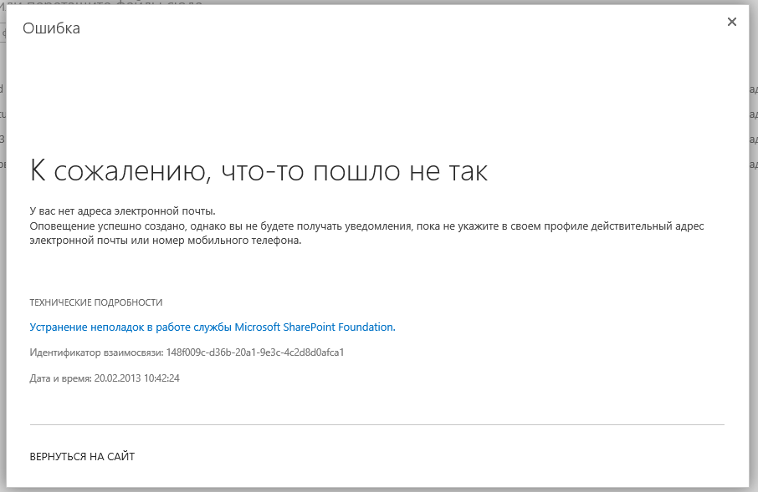Click the heading К сожалению, что-то пошло не так
This screenshot has height=492, width=758.
coord(259,171)
